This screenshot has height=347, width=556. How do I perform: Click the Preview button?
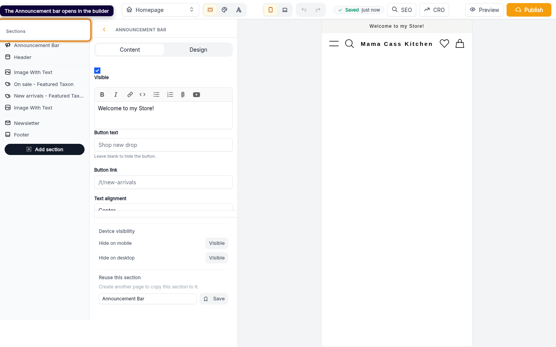[484, 10]
